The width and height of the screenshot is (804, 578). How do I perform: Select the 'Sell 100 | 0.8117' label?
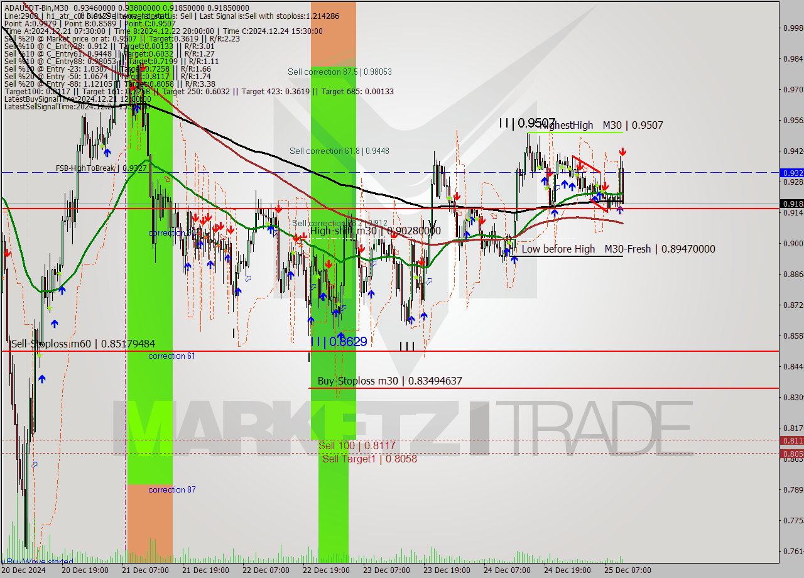tap(357, 445)
